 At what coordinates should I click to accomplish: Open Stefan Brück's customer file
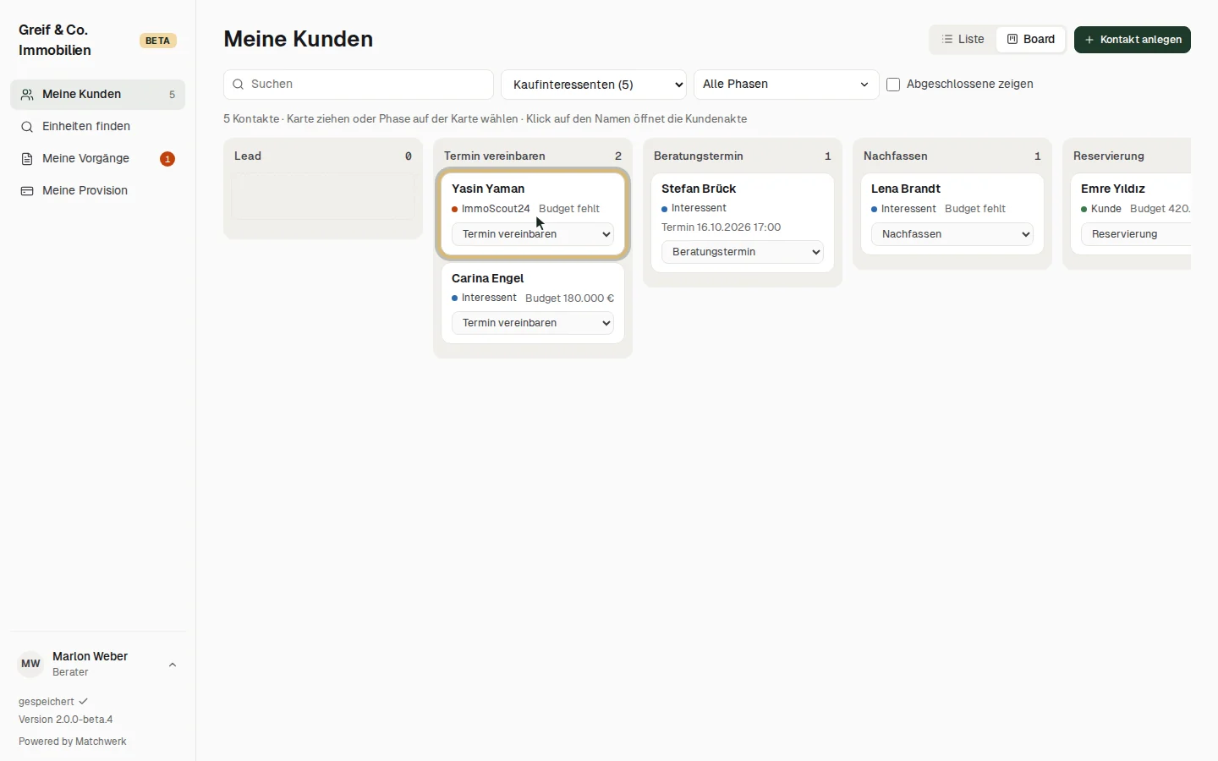[x=699, y=189]
